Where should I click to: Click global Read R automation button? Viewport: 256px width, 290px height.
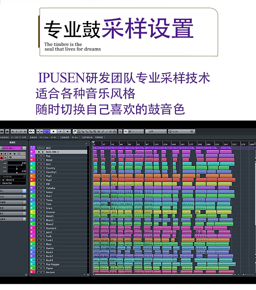tap(21, 131)
